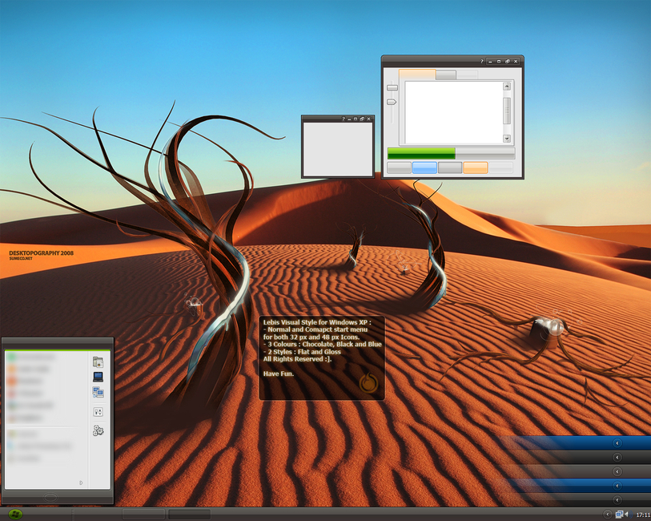Click the chevron on the lowest black glossy strip
Screen dimensions: 651x521
(617, 500)
